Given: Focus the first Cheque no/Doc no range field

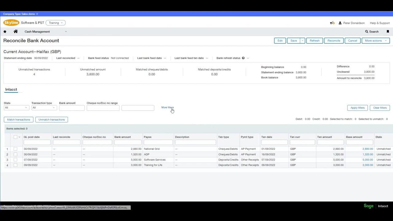Looking at the screenshot, I should [103, 108].
